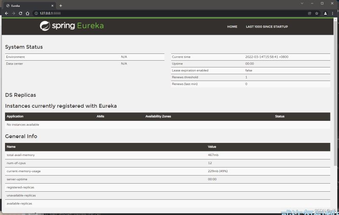
Task: Click the Availability Zones column header
Action: 158,116
